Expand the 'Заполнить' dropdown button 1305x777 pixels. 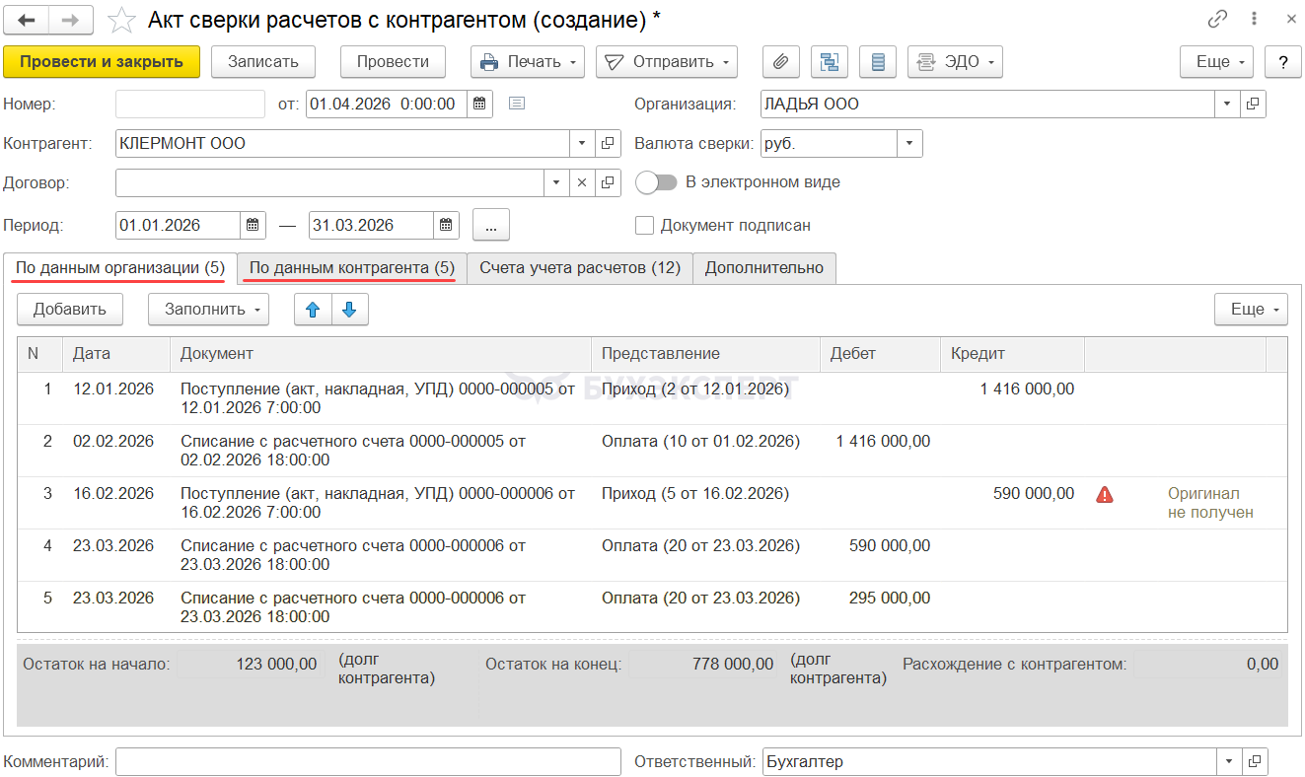pyautogui.click(x=207, y=310)
